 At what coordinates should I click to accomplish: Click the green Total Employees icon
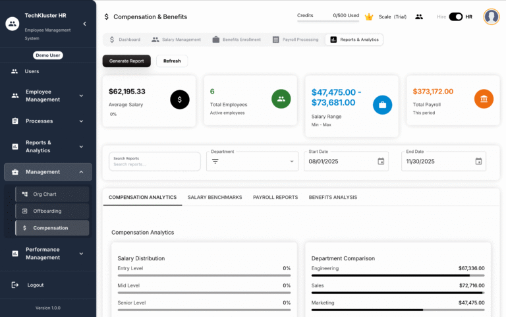point(281,99)
